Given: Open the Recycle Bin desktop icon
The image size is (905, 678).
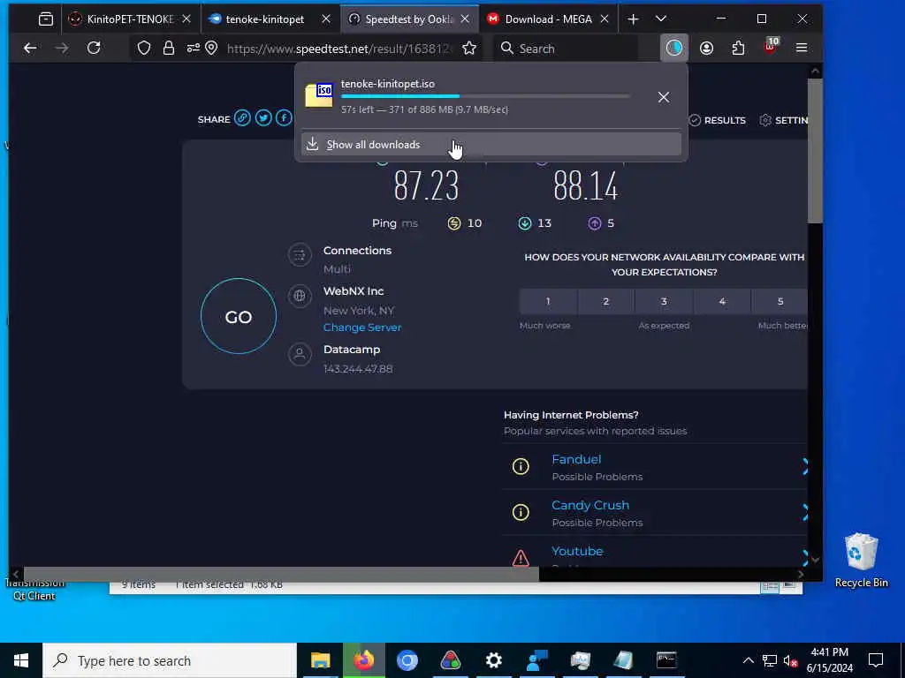Looking at the screenshot, I should coord(861,561).
